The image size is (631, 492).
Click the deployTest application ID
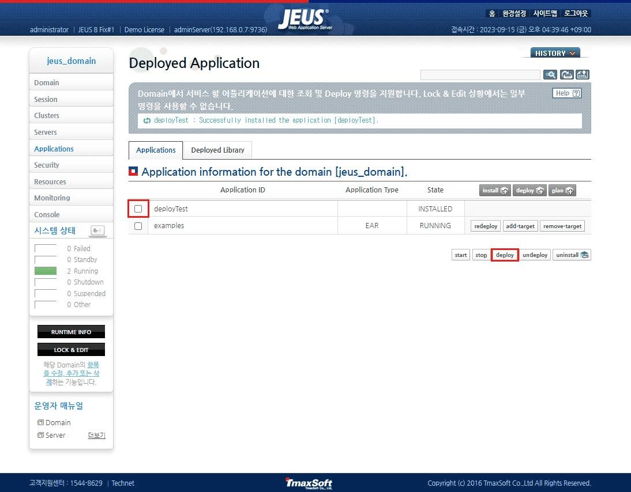coord(171,209)
